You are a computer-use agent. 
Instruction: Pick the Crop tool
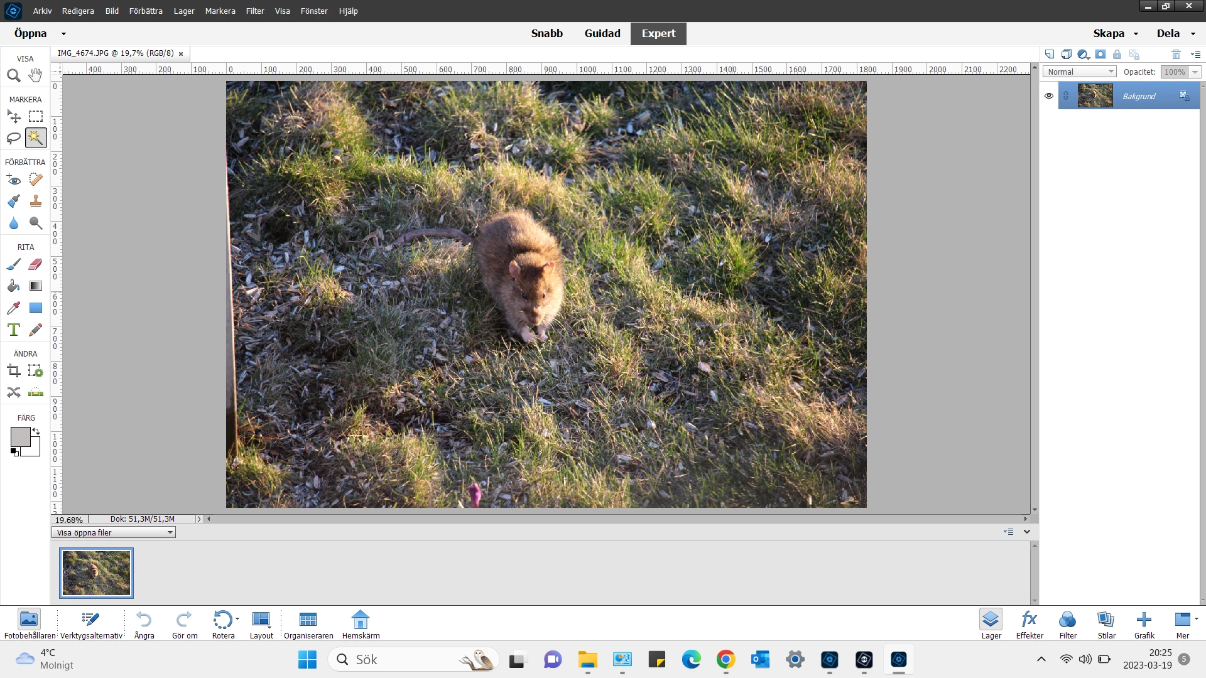click(13, 371)
